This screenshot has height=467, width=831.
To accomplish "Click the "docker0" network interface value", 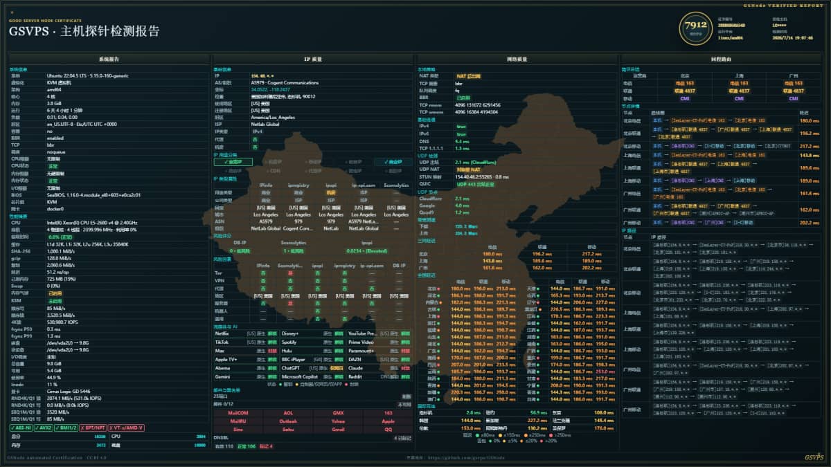I will click(55, 209).
